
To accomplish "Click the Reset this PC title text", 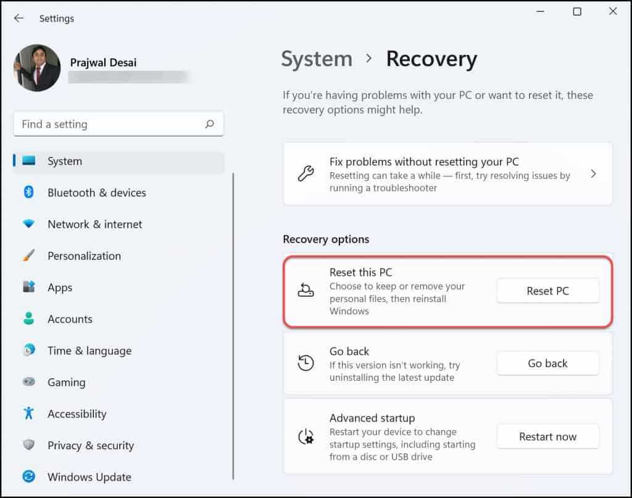I will 360,272.
